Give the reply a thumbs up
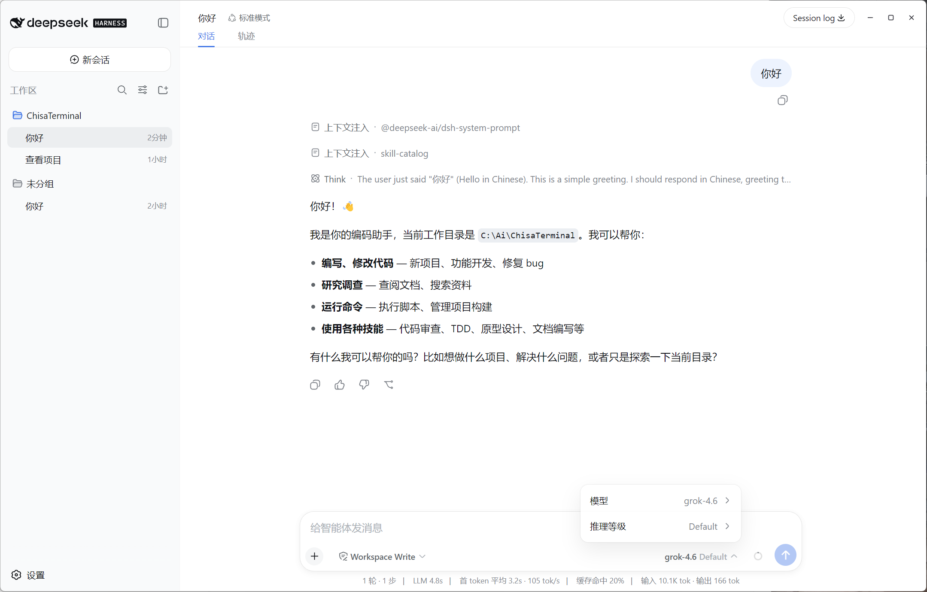 pos(340,385)
